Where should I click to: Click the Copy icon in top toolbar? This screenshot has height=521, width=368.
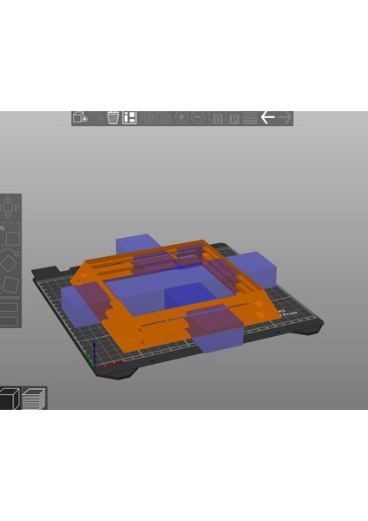(148, 118)
